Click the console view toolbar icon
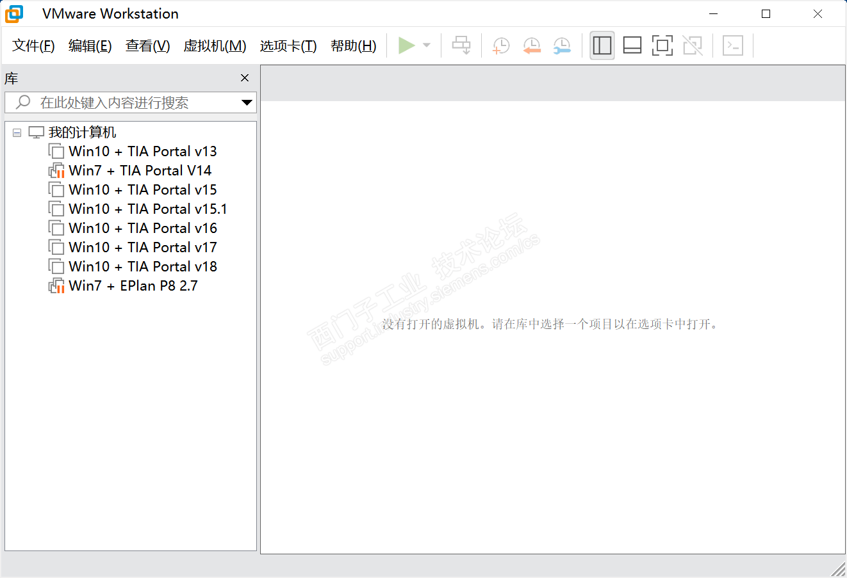This screenshot has height=578, width=847. coord(733,45)
